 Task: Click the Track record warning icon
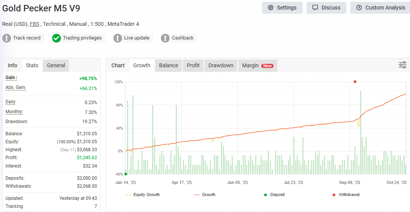click(7, 38)
